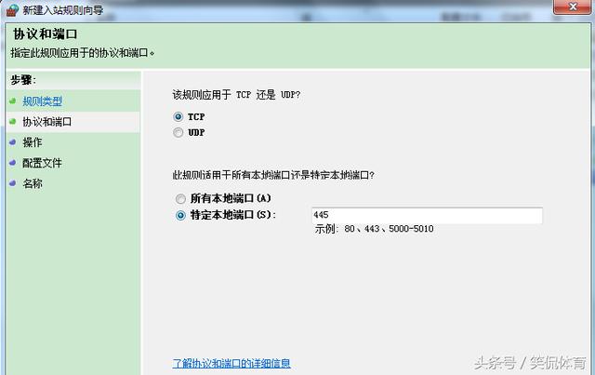Viewport: 595px width, 375px height.
Task: Close the 新建入站规则向导 window
Action: (x=573, y=7)
